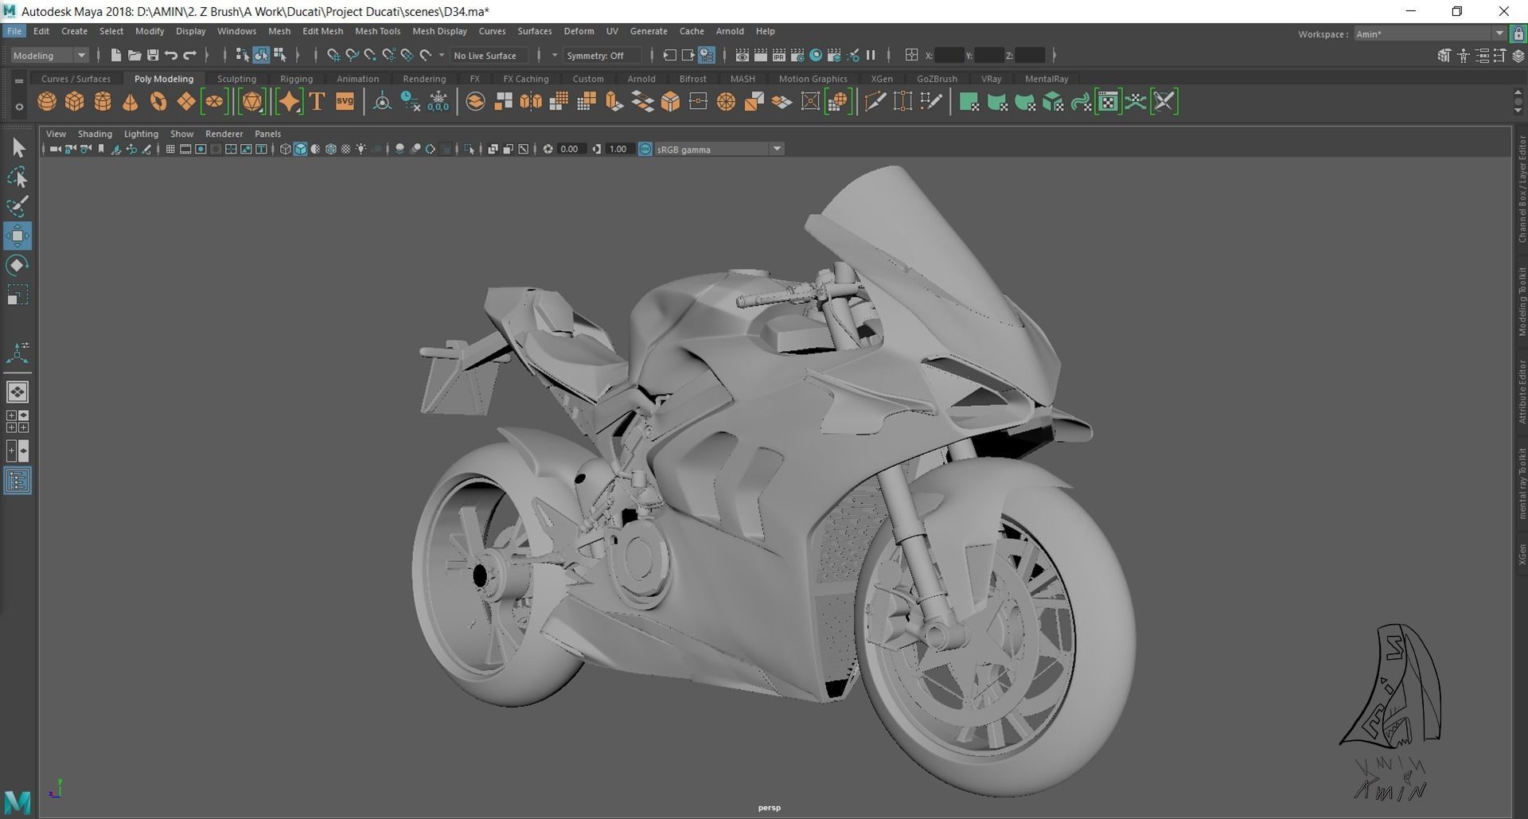
Task: Toggle the view transform ON button
Action: pyautogui.click(x=645, y=149)
